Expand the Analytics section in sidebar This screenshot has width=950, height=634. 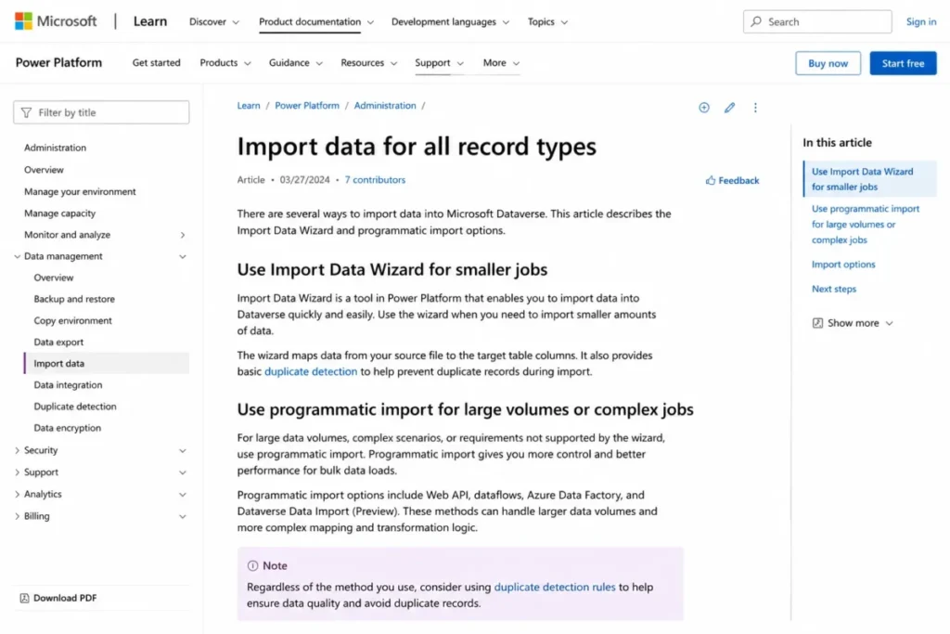[17, 494]
